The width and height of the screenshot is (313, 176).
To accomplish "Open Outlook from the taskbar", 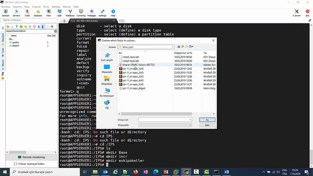I will [x=106, y=172].
